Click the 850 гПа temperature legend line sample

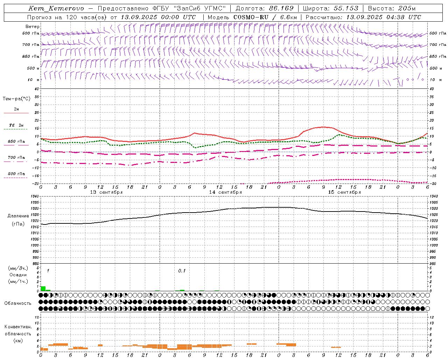pos(15,145)
